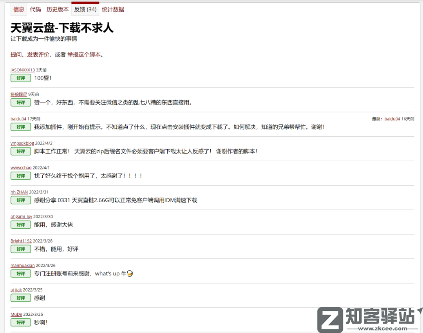This screenshot has height=333, width=423.
Task: Click the beer emoji in manhuaxian's comment
Action: point(129,273)
